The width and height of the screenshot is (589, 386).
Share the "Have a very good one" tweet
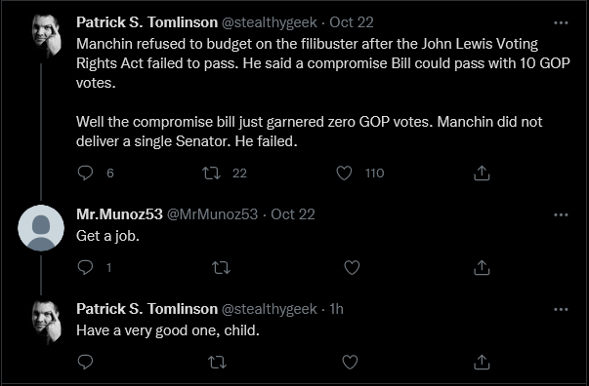482,362
